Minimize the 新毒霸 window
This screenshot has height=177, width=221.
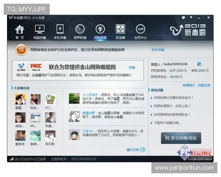(x=199, y=18)
